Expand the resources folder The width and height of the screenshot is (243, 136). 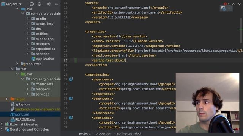[x=17, y=64]
